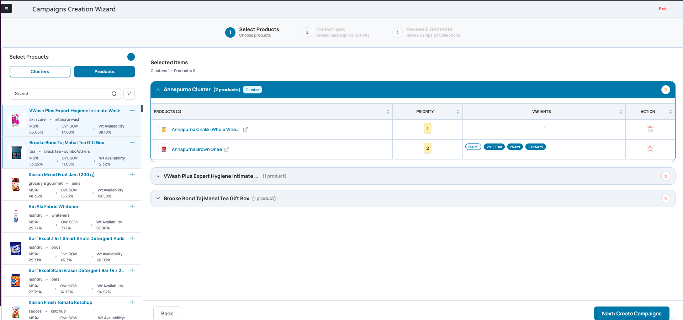Toggle the 2 x 500 ml variant chip
The width and height of the screenshot is (683, 320).
click(x=494, y=147)
